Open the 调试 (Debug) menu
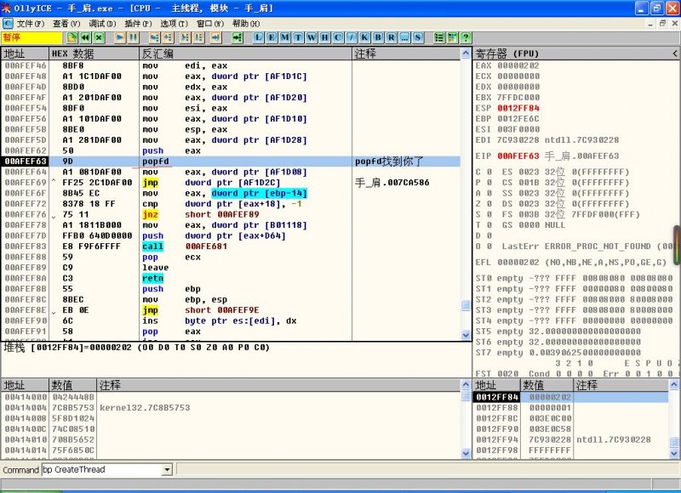Image resolution: width=681 pixels, height=493 pixels. pos(102,23)
